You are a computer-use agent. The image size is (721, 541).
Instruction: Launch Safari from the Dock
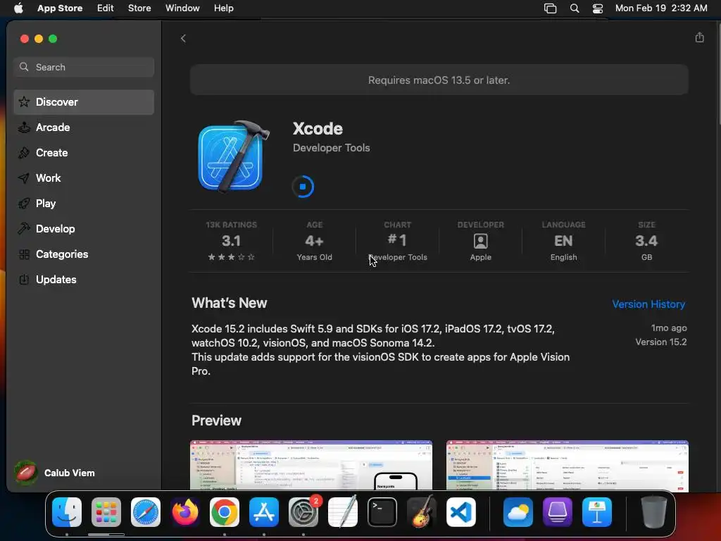(146, 512)
